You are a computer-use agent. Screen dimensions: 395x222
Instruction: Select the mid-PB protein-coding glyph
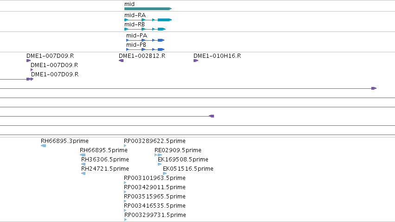tap(145, 49)
